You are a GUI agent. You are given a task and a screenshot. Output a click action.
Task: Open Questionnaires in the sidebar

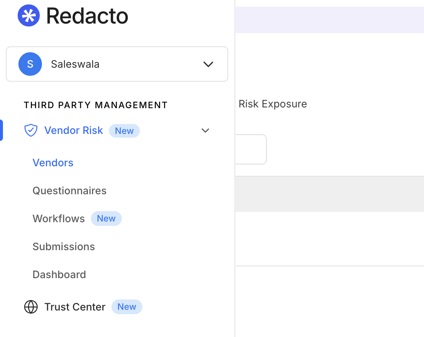(x=70, y=191)
